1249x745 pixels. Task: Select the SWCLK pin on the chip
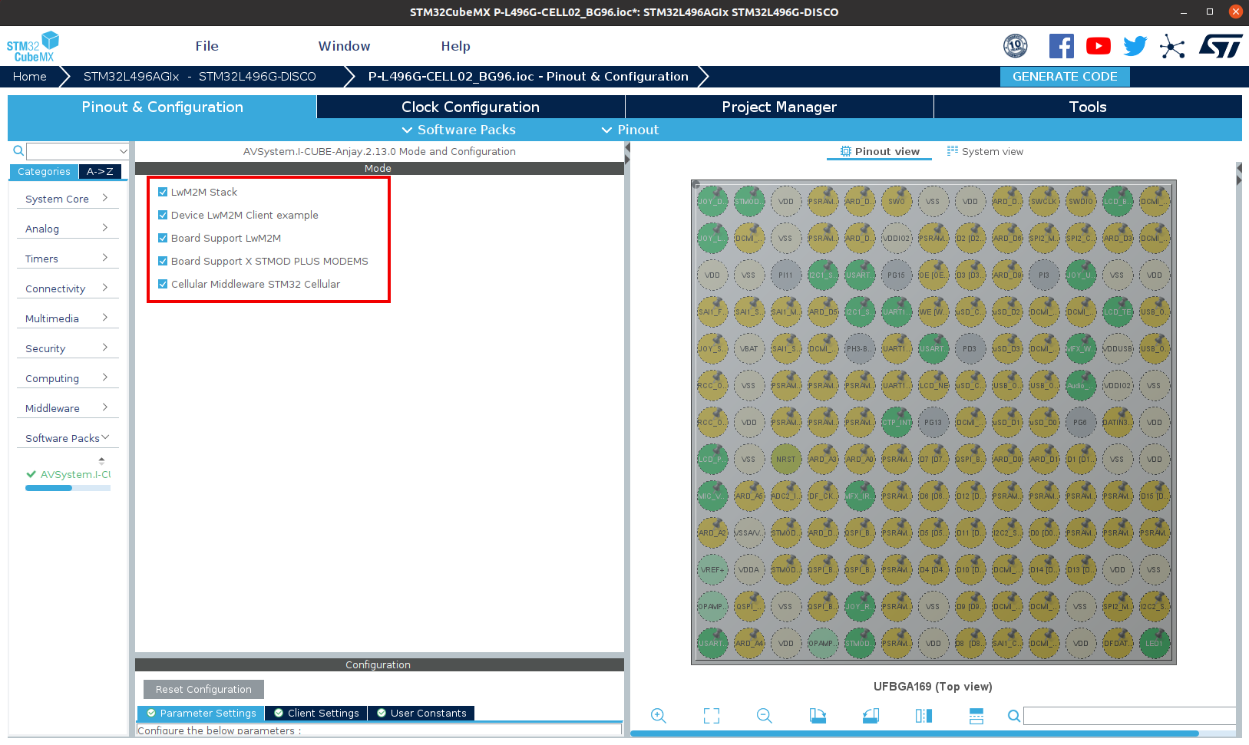1043,202
